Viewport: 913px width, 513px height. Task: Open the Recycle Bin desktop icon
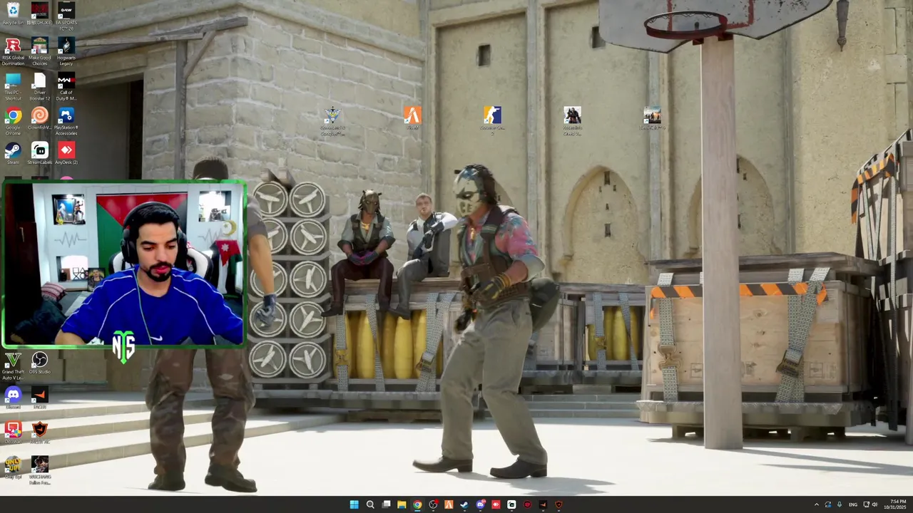[x=13, y=14]
